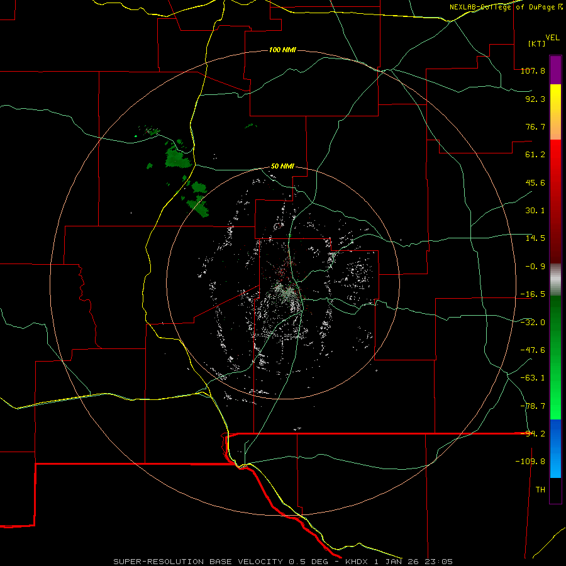Select the -63.1 scale value

tap(533, 378)
